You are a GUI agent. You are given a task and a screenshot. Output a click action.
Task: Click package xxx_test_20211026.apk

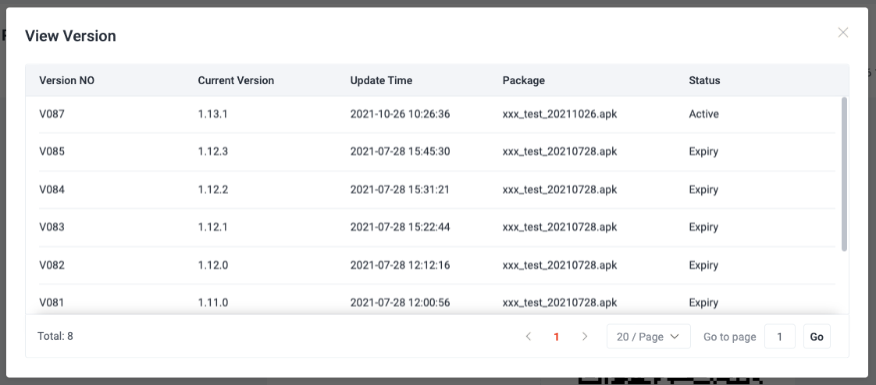pos(560,114)
